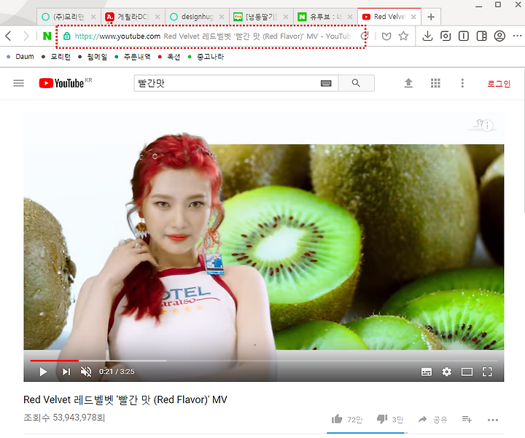
Task: Click the video title Red Velvet 레드벨벳
Action: pyautogui.click(x=125, y=399)
